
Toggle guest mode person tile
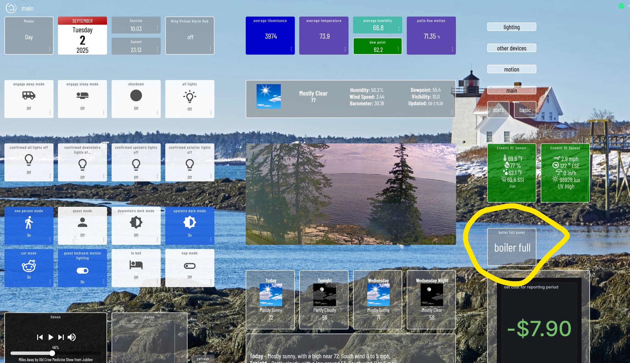click(x=82, y=223)
